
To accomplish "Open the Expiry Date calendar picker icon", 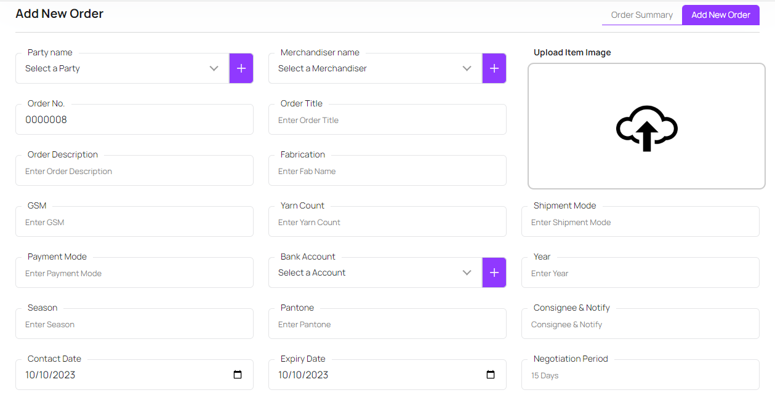I will coord(491,375).
